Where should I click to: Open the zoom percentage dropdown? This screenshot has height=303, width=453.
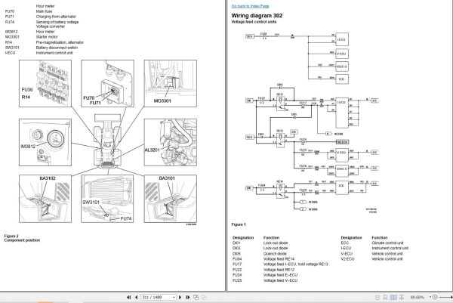pos(430,297)
